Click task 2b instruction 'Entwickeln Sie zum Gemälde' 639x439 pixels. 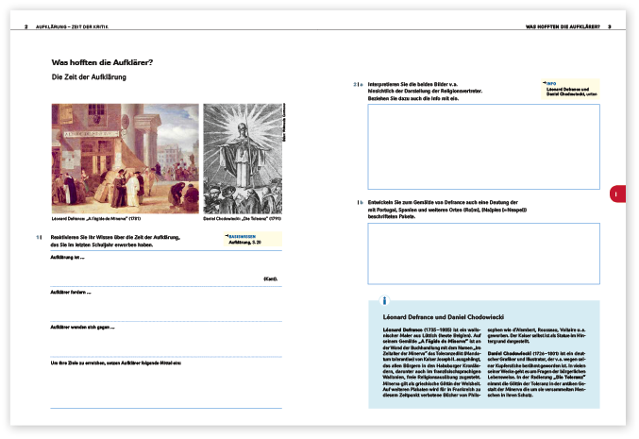pyautogui.click(x=447, y=210)
